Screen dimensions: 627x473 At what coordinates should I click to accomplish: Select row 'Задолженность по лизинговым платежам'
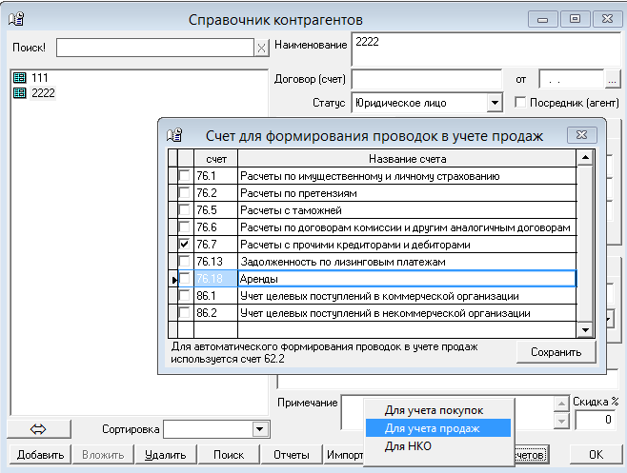(407, 262)
